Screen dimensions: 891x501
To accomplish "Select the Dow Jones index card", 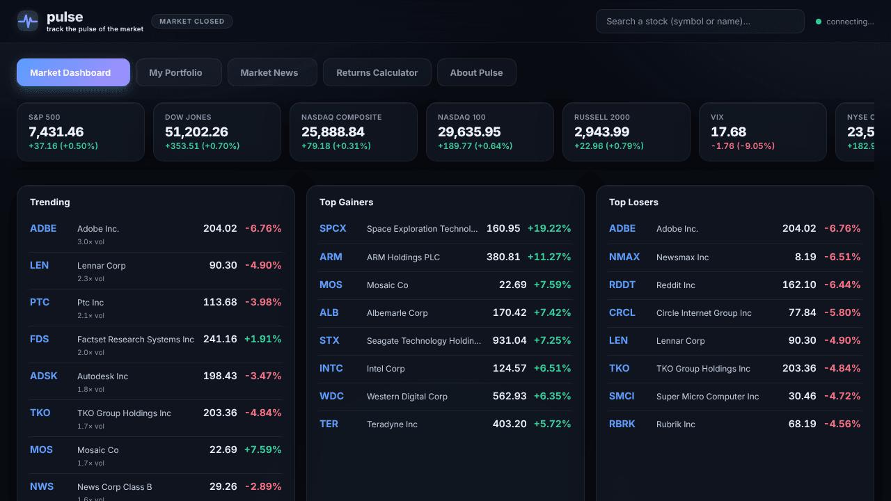I will 217,132.
